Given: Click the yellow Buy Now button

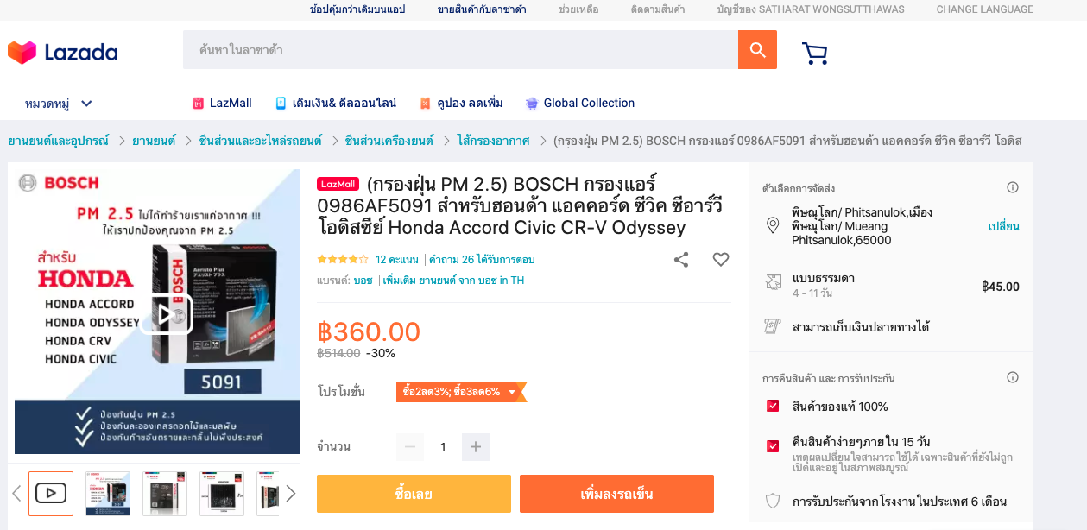Looking at the screenshot, I should click(x=414, y=494).
